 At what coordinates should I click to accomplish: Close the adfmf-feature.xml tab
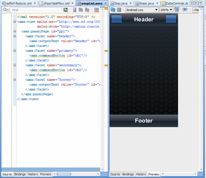click(x=35, y=3)
